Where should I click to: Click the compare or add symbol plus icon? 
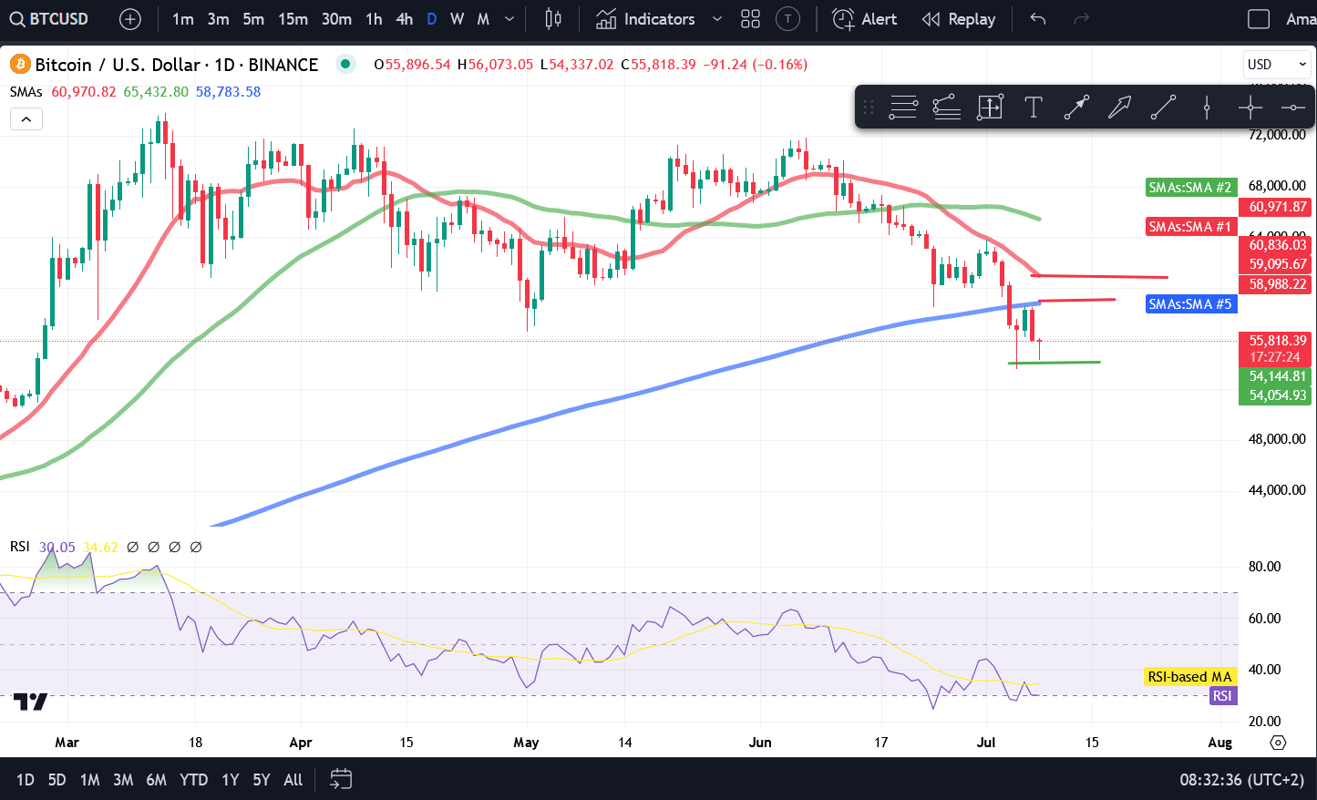(x=130, y=19)
